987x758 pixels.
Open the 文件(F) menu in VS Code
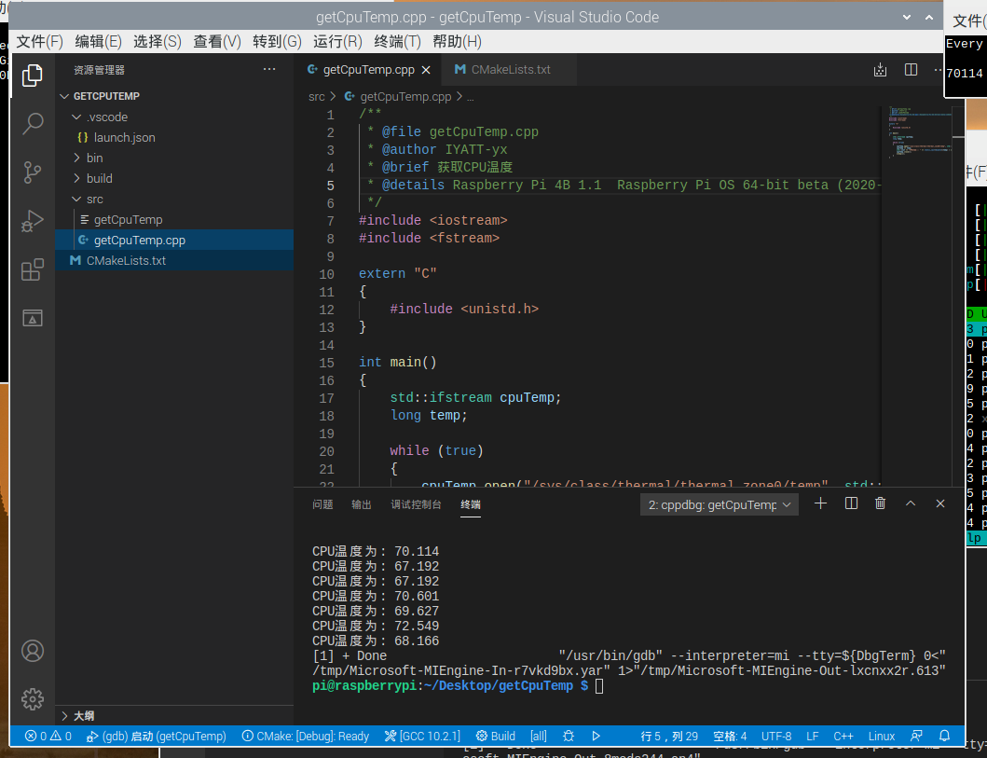pyautogui.click(x=40, y=42)
